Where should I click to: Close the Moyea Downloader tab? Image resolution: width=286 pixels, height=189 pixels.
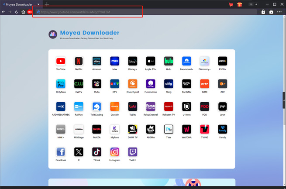pyautogui.click(x=38, y=4)
